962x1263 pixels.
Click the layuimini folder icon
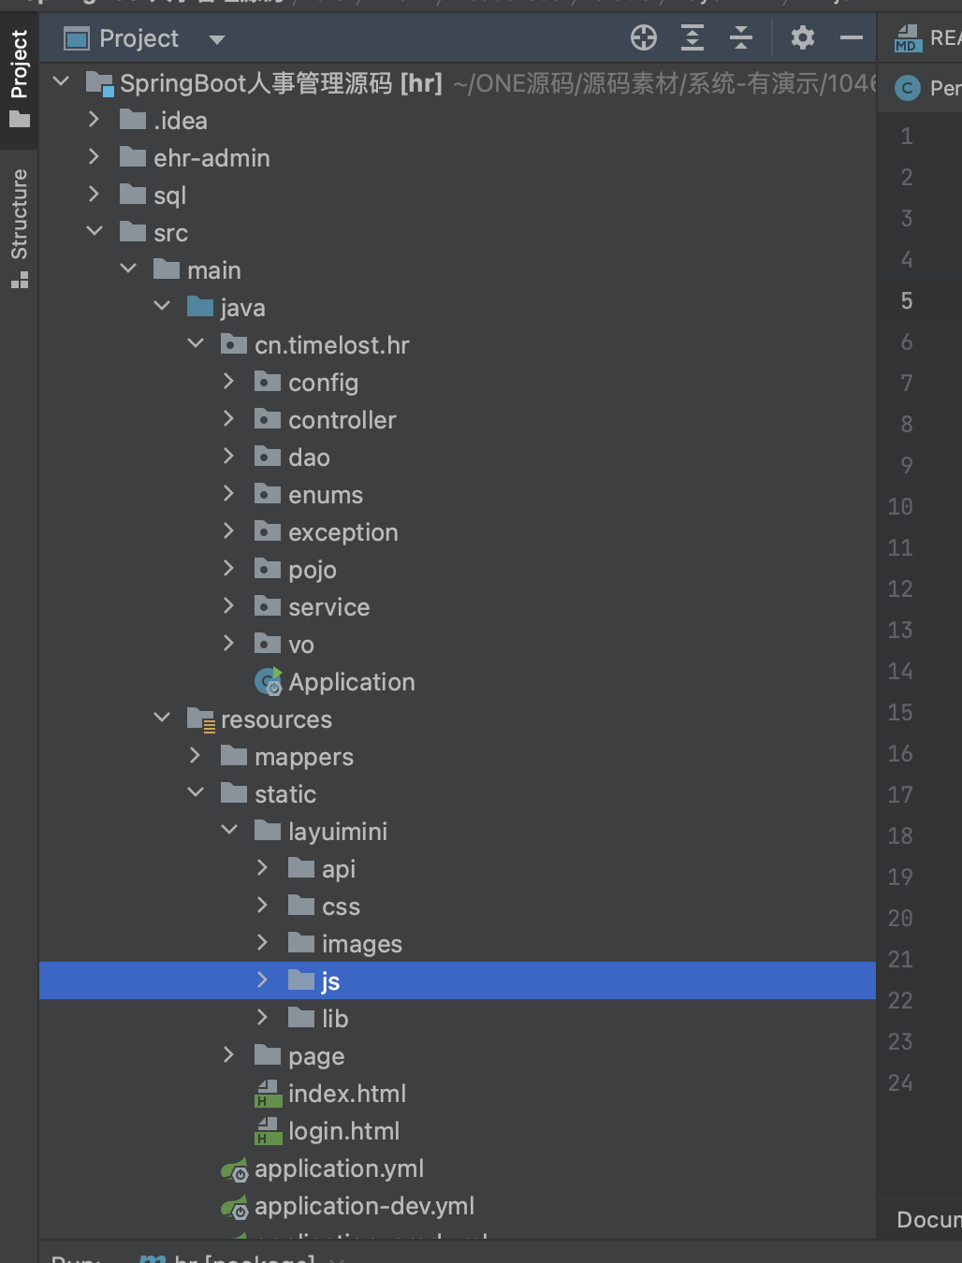point(268,831)
